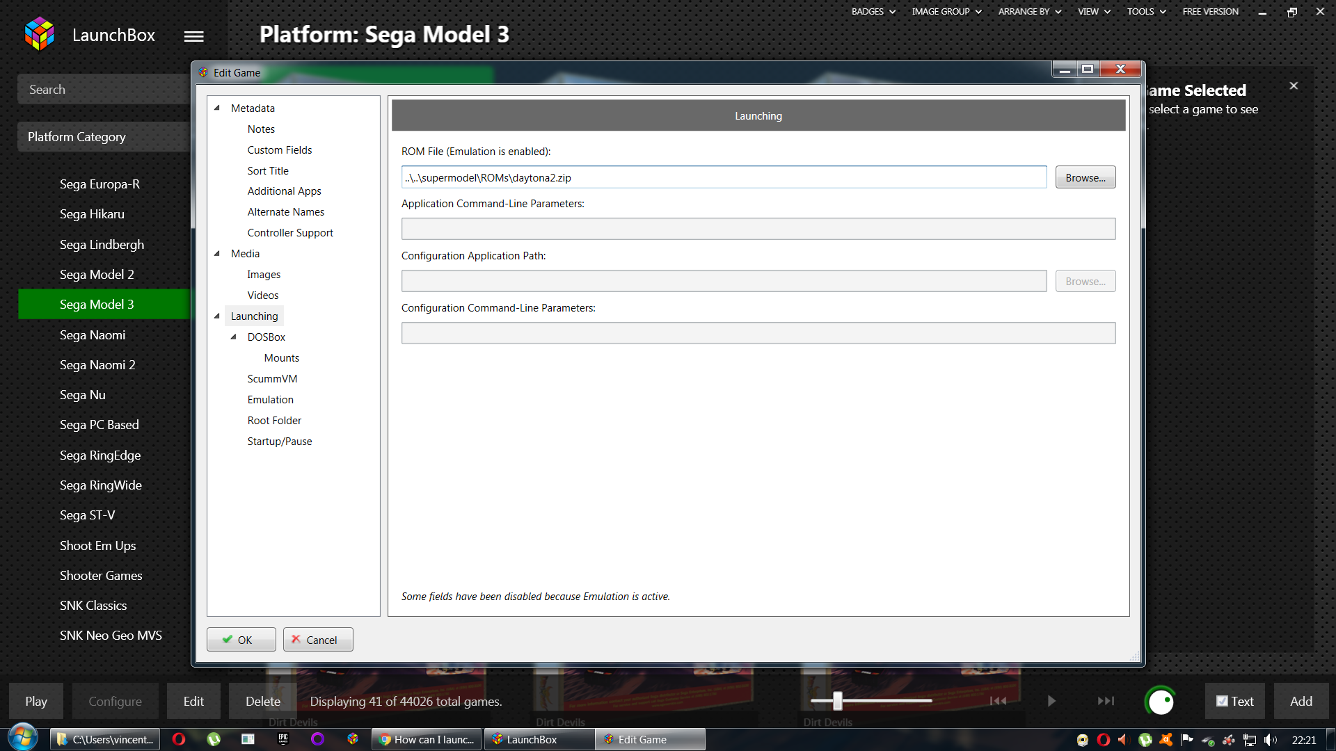Collapse the Metadata tree node

[217, 108]
